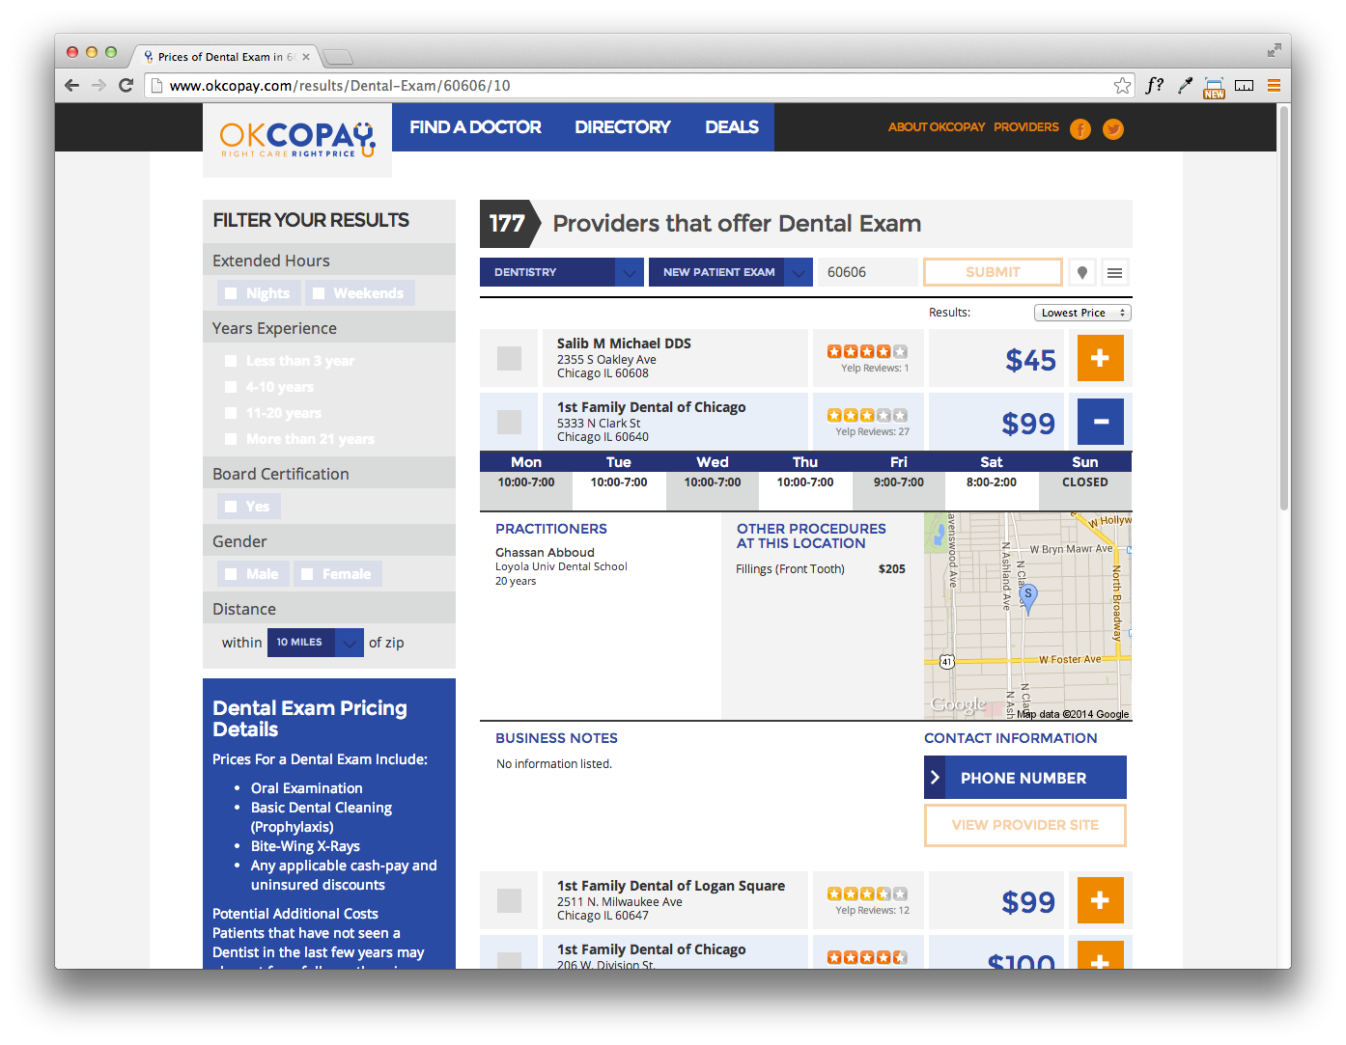The height and width of the screenshot is (1045, 1346).
Task: Click View Provider Site button
Action: 1025,825
